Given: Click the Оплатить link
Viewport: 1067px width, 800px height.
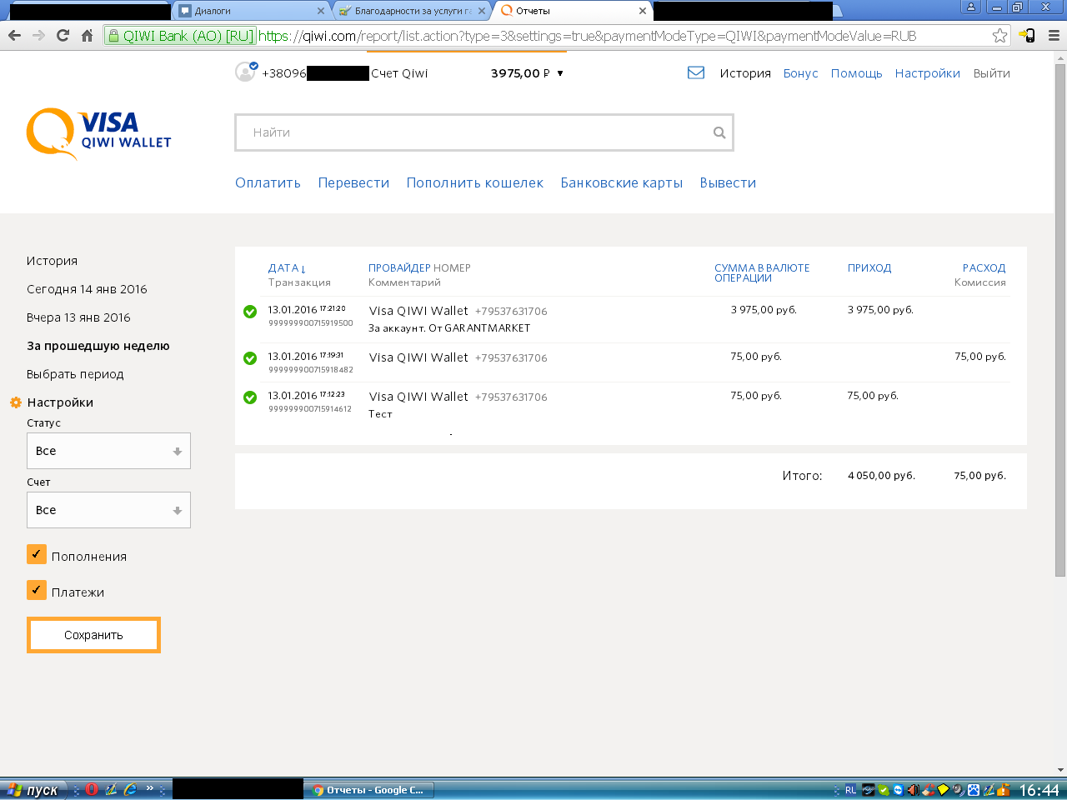Looking at the screenshot, I should tap(268, 182).
